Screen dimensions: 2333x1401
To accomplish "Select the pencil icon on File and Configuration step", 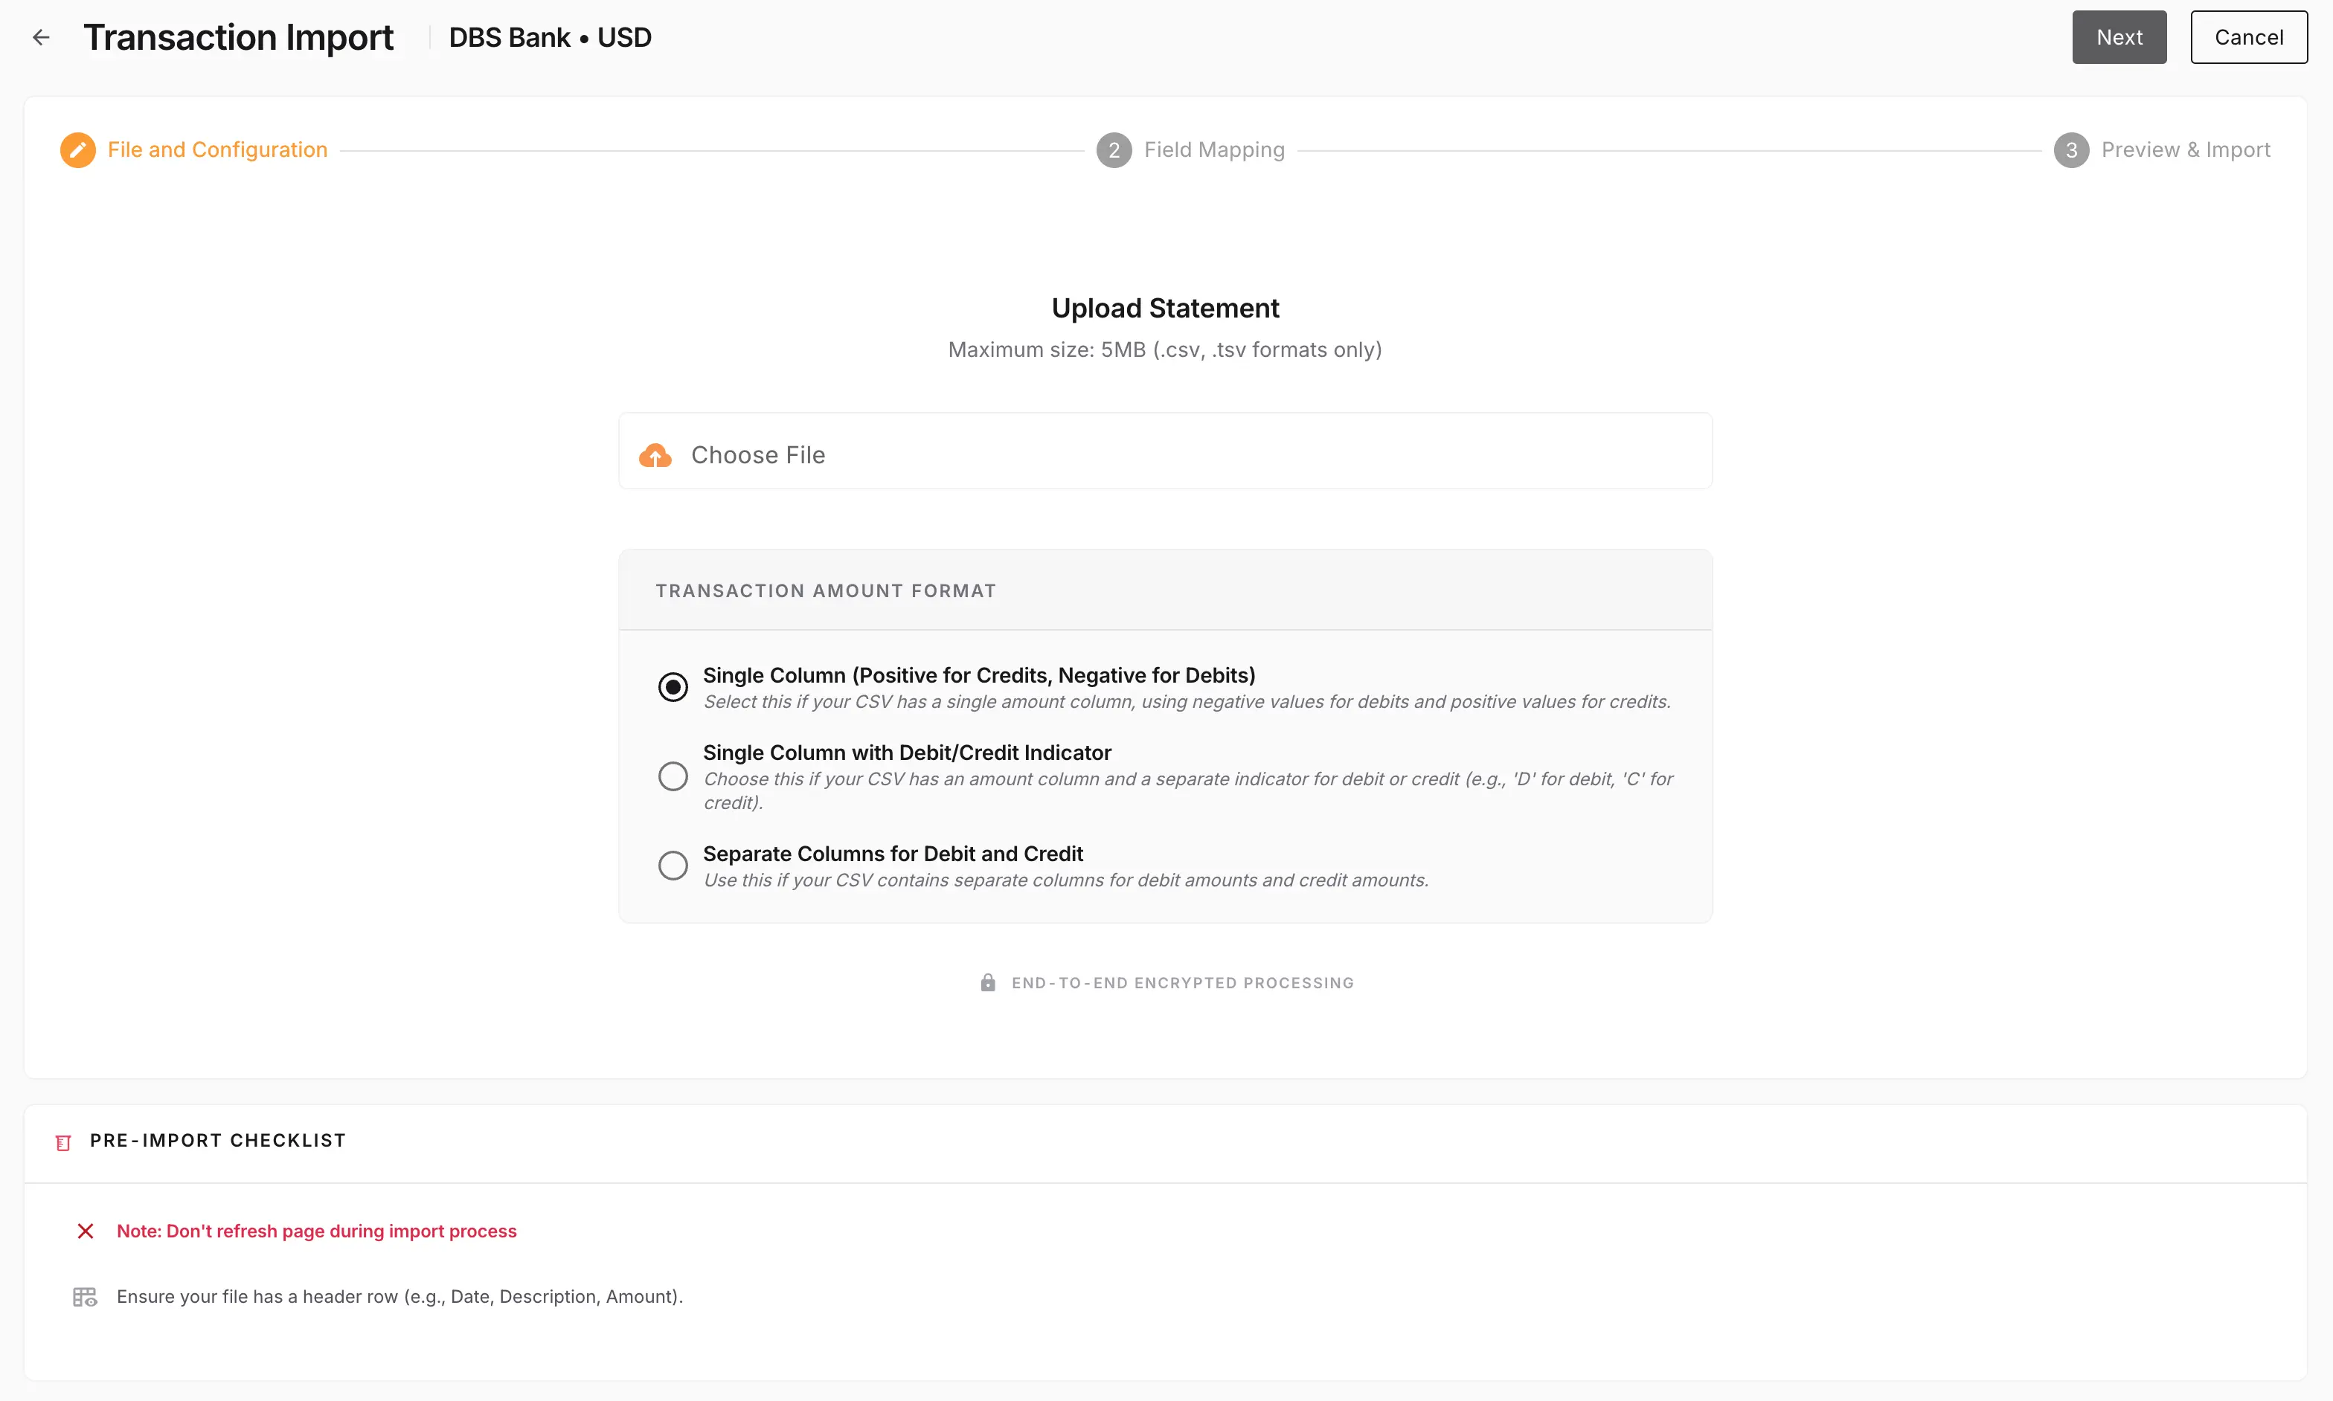I will (77, 149).
